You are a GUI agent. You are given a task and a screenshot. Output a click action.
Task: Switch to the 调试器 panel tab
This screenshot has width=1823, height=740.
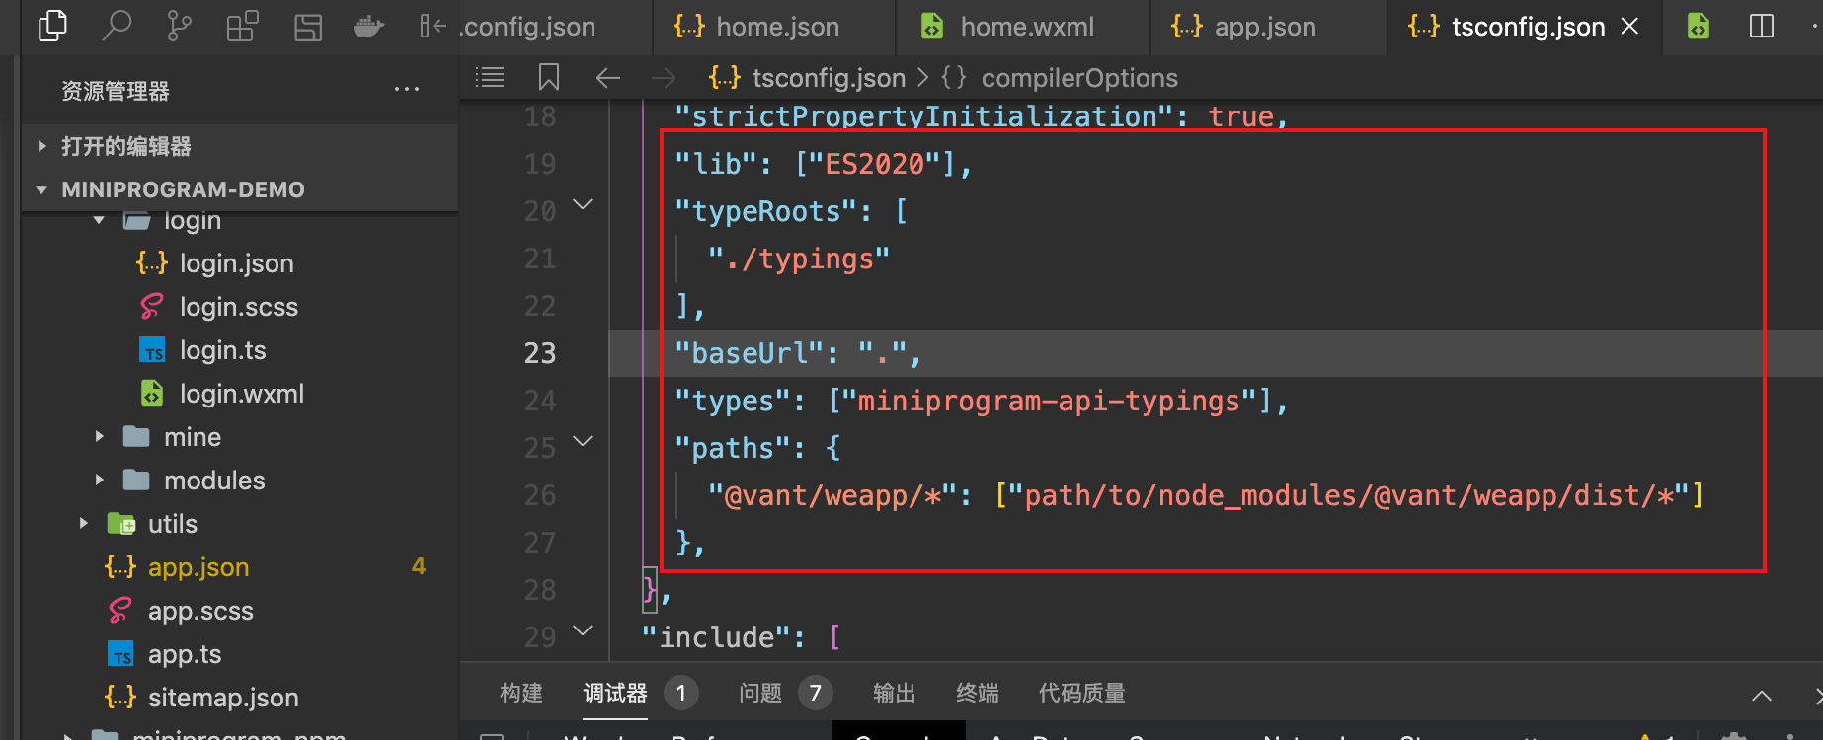[615, 694]
